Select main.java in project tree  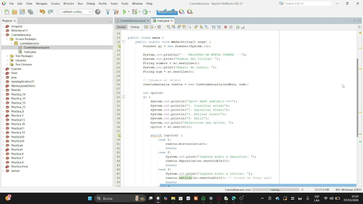coord(30,52)
